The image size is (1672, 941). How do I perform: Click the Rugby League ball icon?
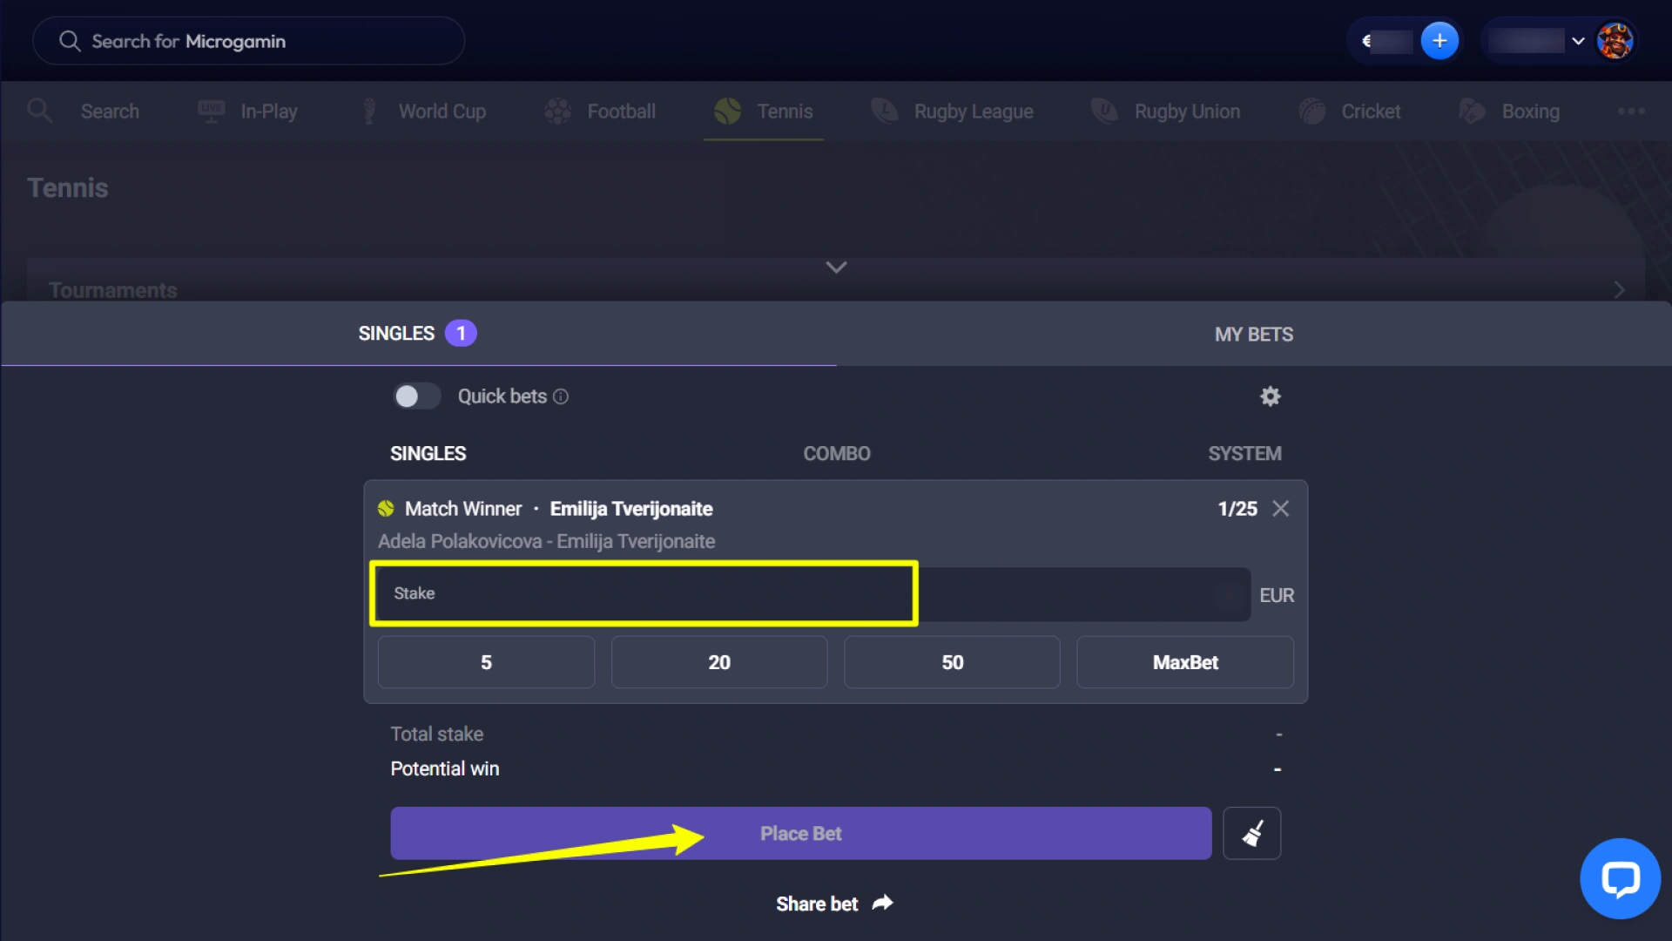[885, 111]
